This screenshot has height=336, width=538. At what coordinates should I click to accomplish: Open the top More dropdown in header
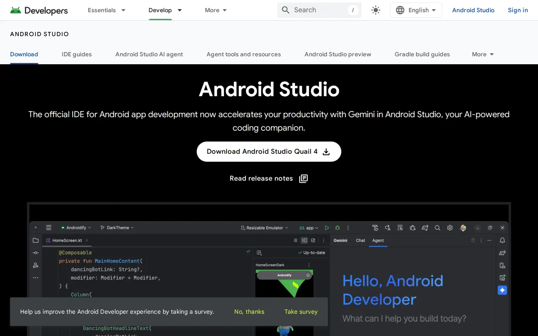point(216,10)
